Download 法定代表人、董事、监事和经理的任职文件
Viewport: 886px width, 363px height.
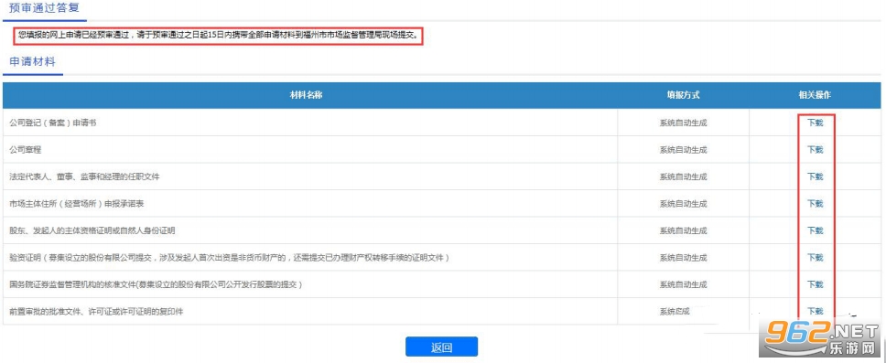[815, 176]
